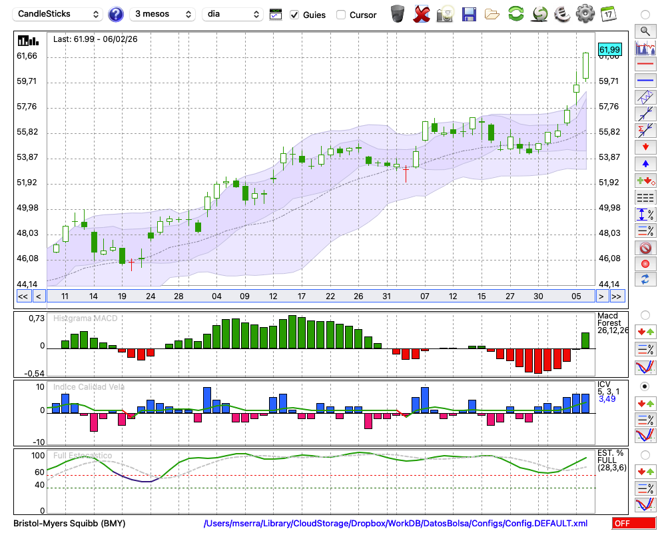The width and height of the screenshot is (666, 533).
Task: Click the blue up arrow marker tool
Action: click(x=645, y=164)
